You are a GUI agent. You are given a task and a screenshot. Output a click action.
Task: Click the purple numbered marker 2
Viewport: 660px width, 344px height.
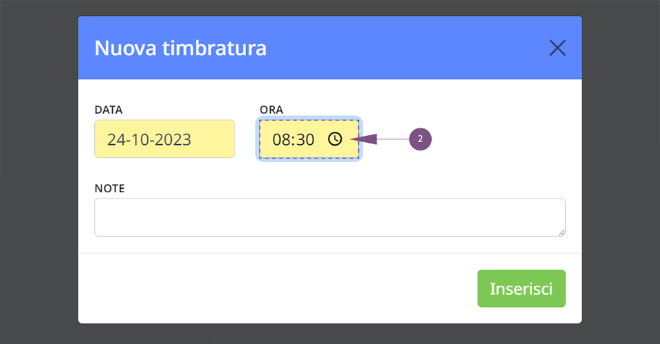[420, 139]
